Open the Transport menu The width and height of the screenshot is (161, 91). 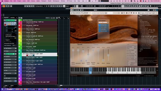(x=44, y=1)
